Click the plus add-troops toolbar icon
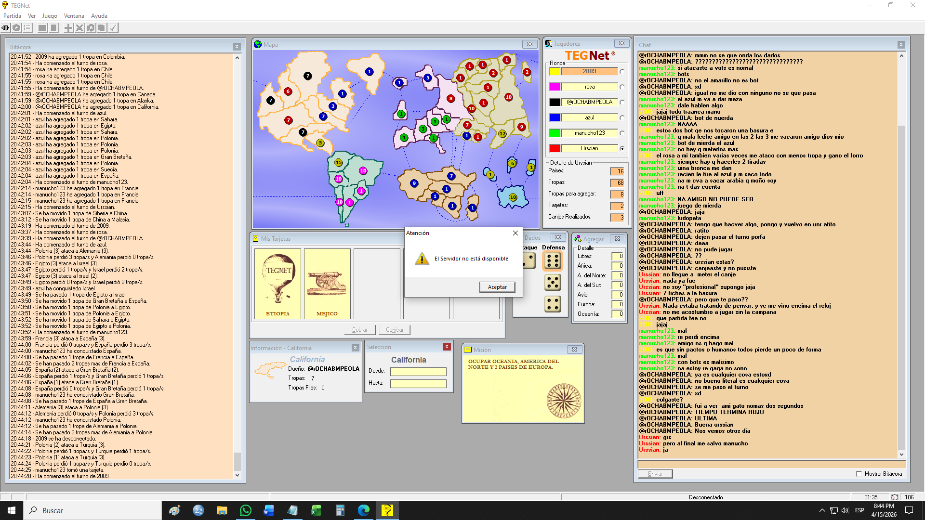The image size is (925, 520). (x=68, y=28)
